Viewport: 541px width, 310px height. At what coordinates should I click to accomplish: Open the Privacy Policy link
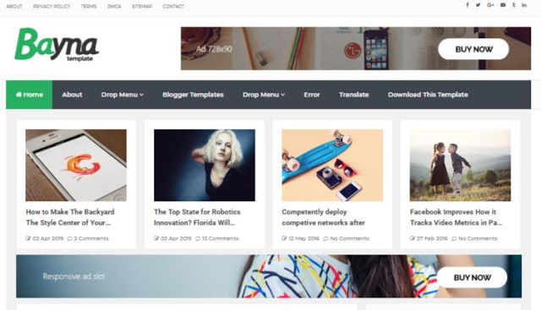point(52,6)
